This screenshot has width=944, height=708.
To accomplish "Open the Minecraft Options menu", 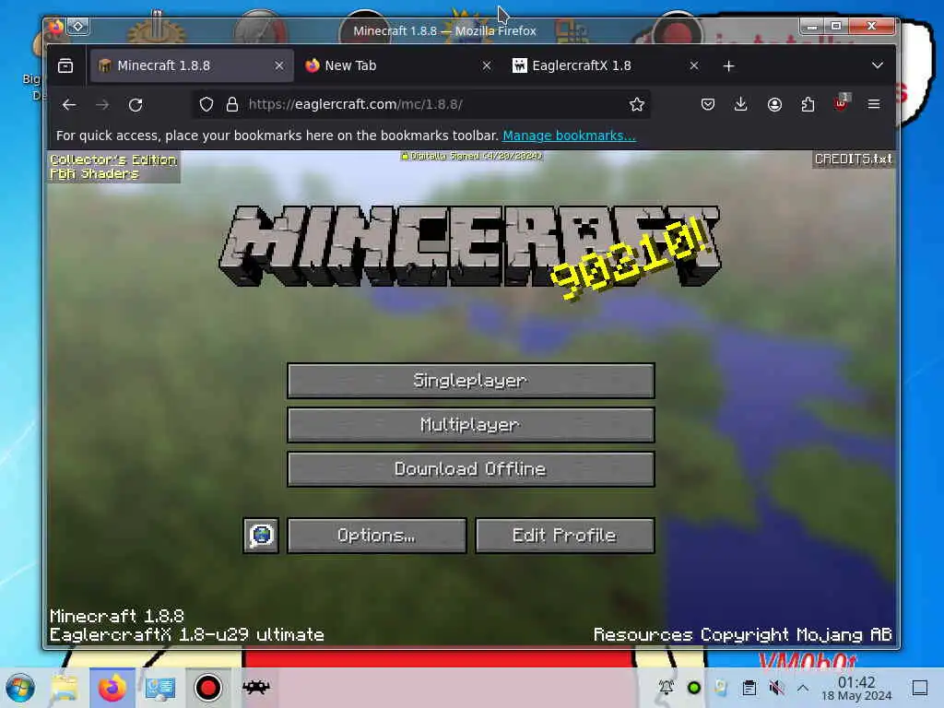I will (x=377, y=536).
